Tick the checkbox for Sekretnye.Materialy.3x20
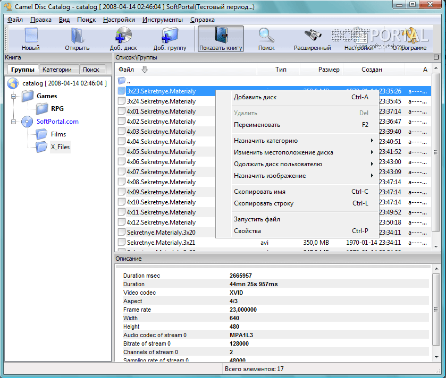Screen dimensions: 446x378 [122, 233]
